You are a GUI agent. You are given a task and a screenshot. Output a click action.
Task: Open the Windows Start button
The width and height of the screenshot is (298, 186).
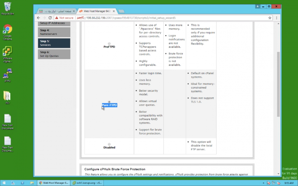[x=4, y=183]
